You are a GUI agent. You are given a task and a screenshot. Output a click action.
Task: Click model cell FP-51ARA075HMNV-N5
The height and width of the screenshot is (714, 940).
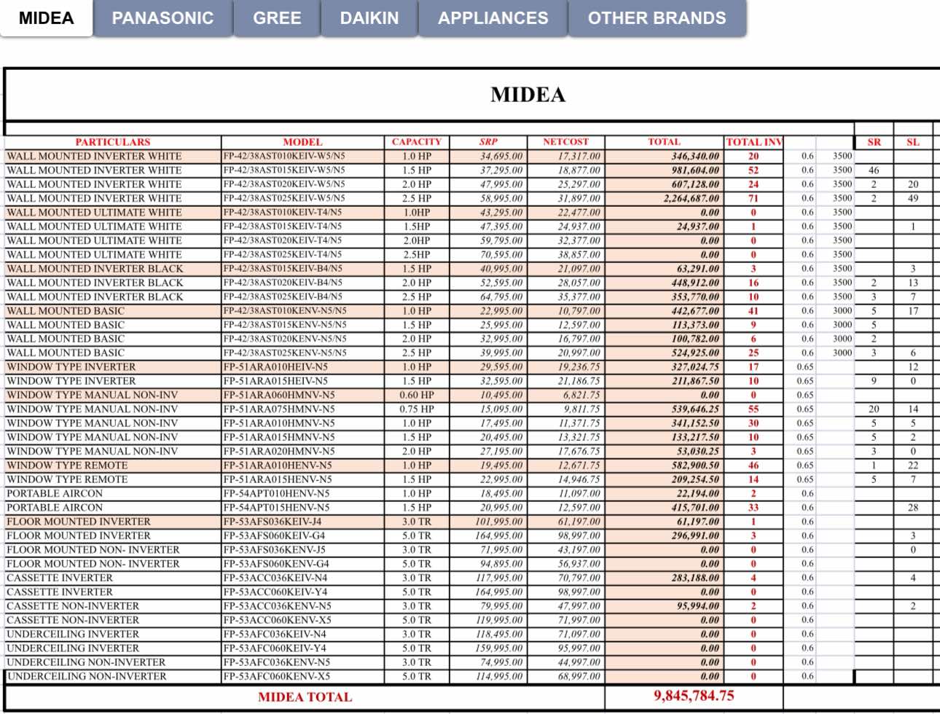(x=302, y=409)
